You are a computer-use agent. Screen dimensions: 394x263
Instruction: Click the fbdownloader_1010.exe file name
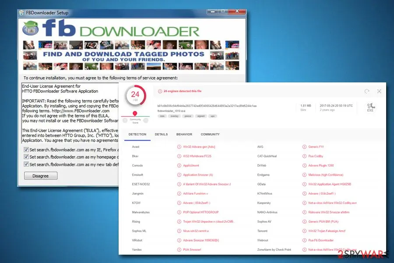click(x=171, y=111)
